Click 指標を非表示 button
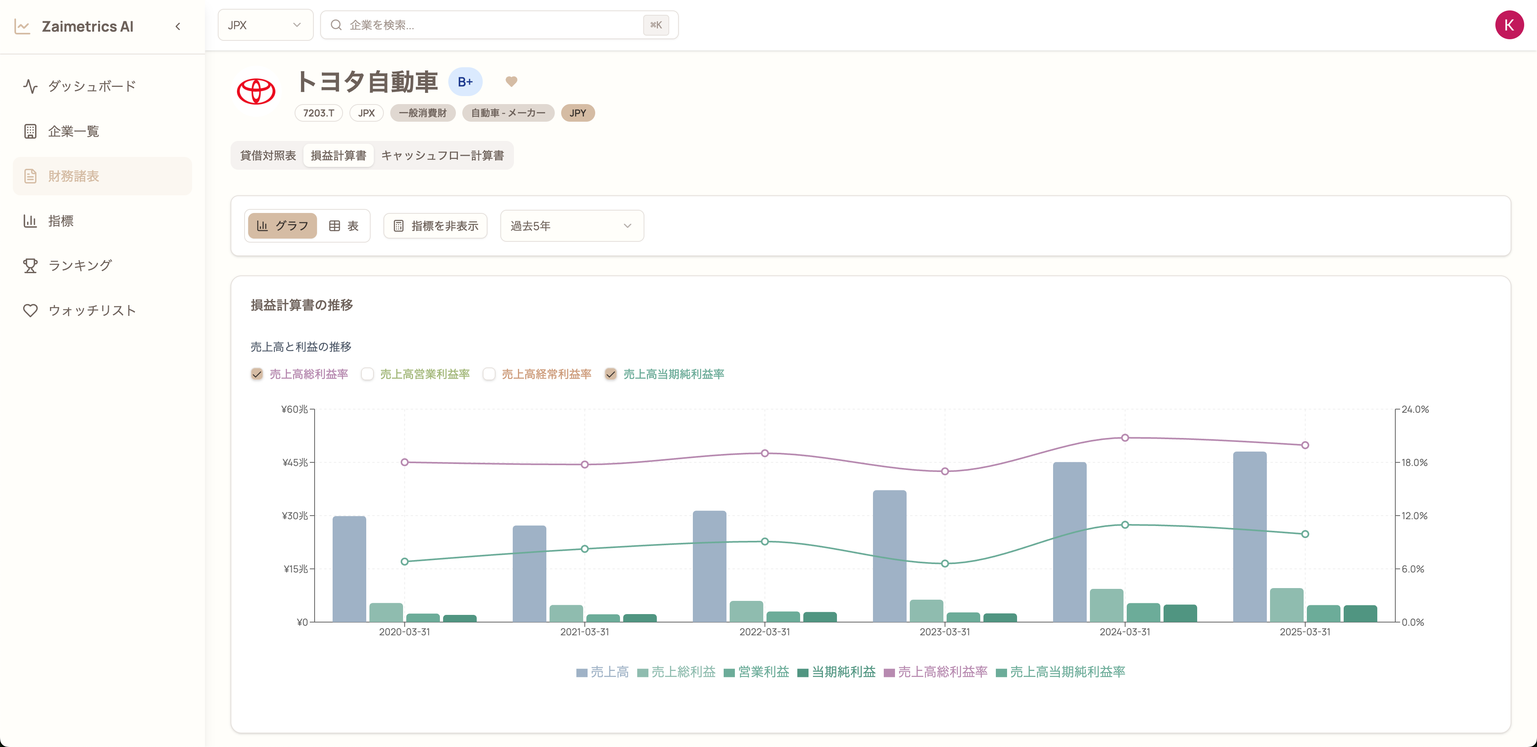This screenshot has height=747, width=1537. tap(435, 225)
